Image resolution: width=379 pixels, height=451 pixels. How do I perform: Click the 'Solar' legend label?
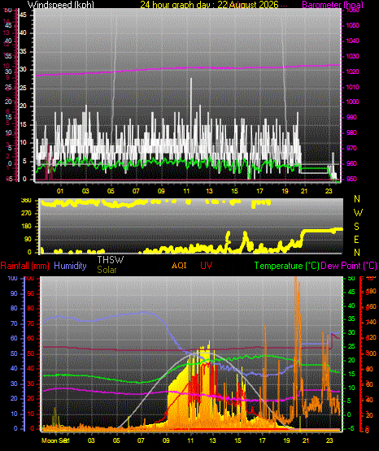click(x=107, y=270)
